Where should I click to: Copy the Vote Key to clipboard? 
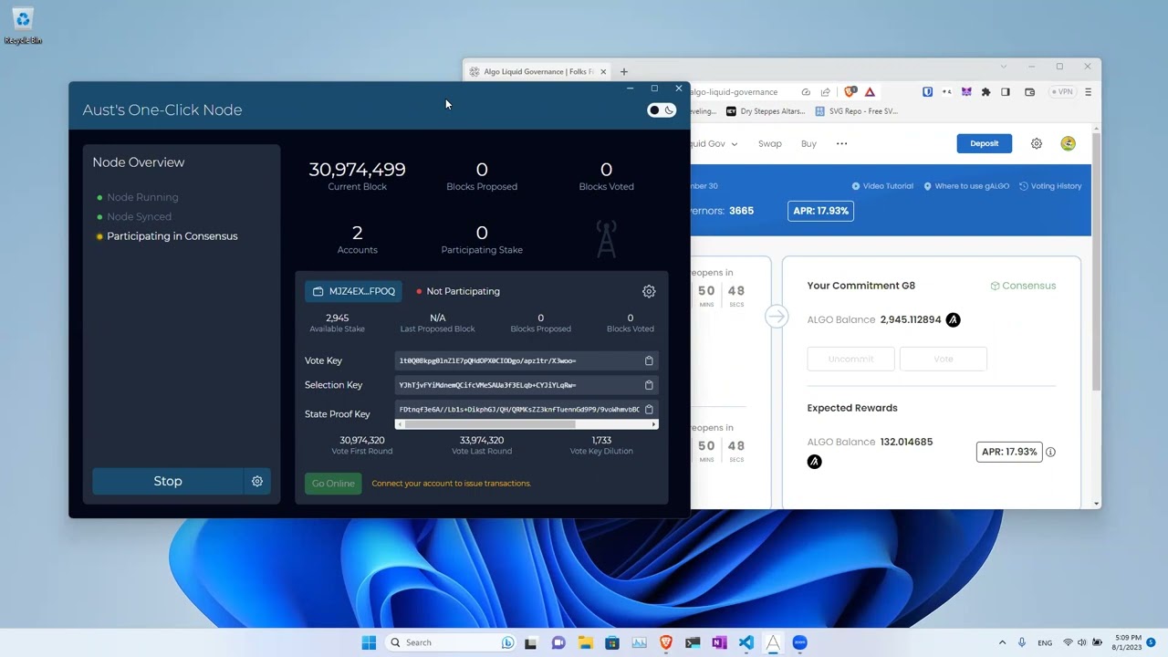(x=649, y=360)
